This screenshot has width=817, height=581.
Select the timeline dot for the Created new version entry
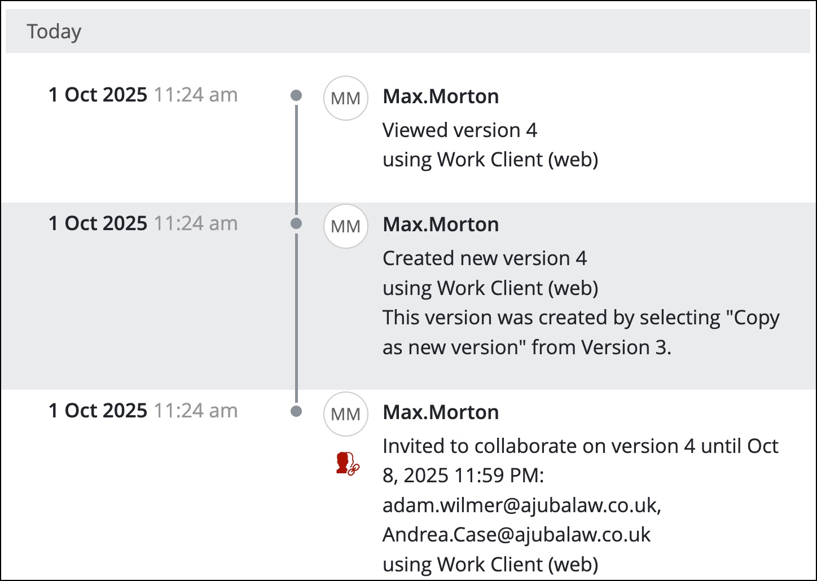[x=296, y=224]
